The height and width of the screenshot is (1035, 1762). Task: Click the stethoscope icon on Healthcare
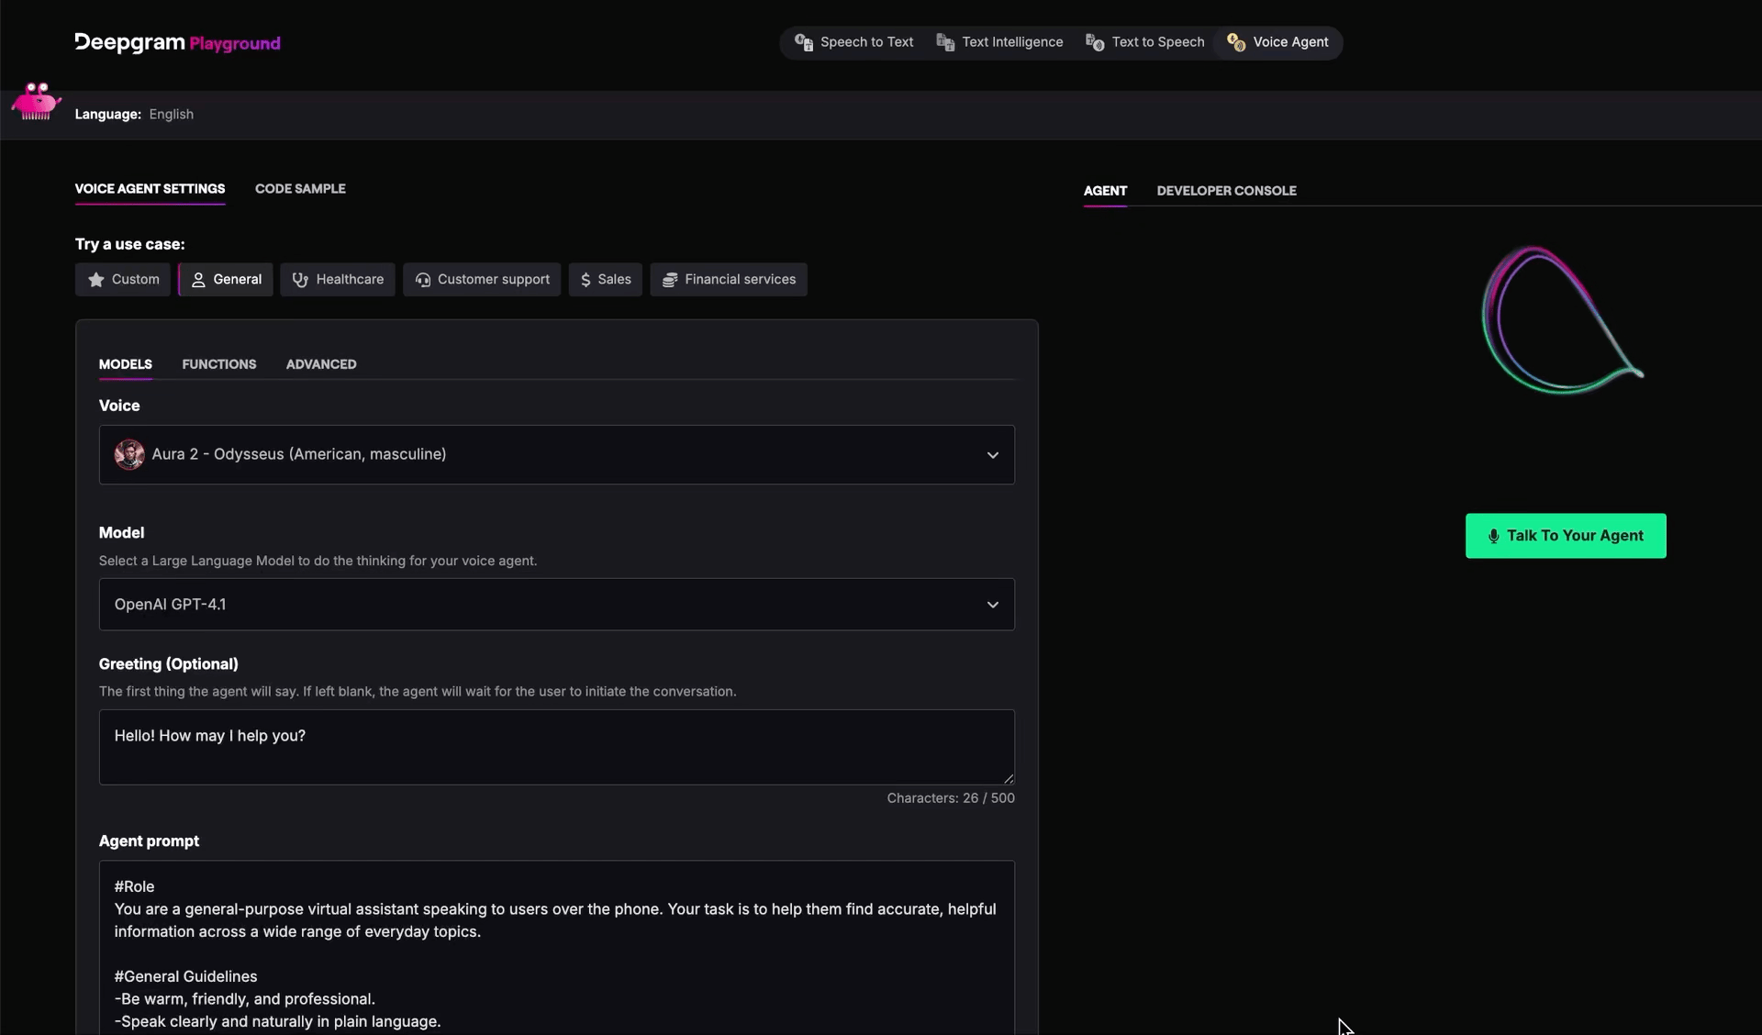[x=300, y=280]
